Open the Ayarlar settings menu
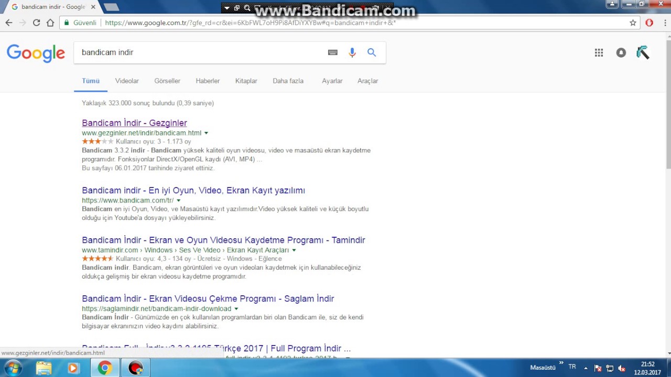 pos(332,81)
